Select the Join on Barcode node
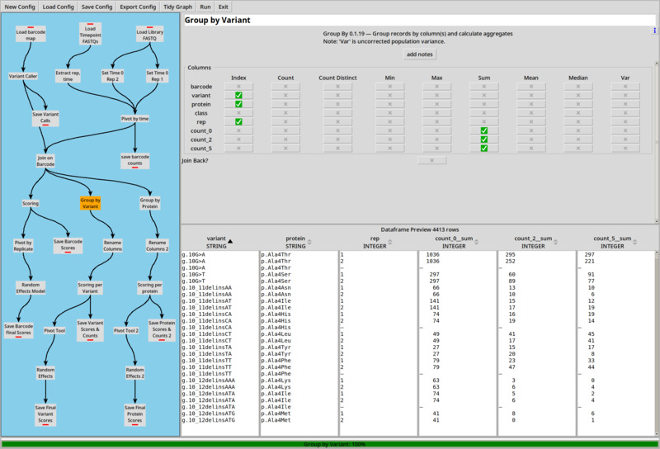 coord(45,161)
